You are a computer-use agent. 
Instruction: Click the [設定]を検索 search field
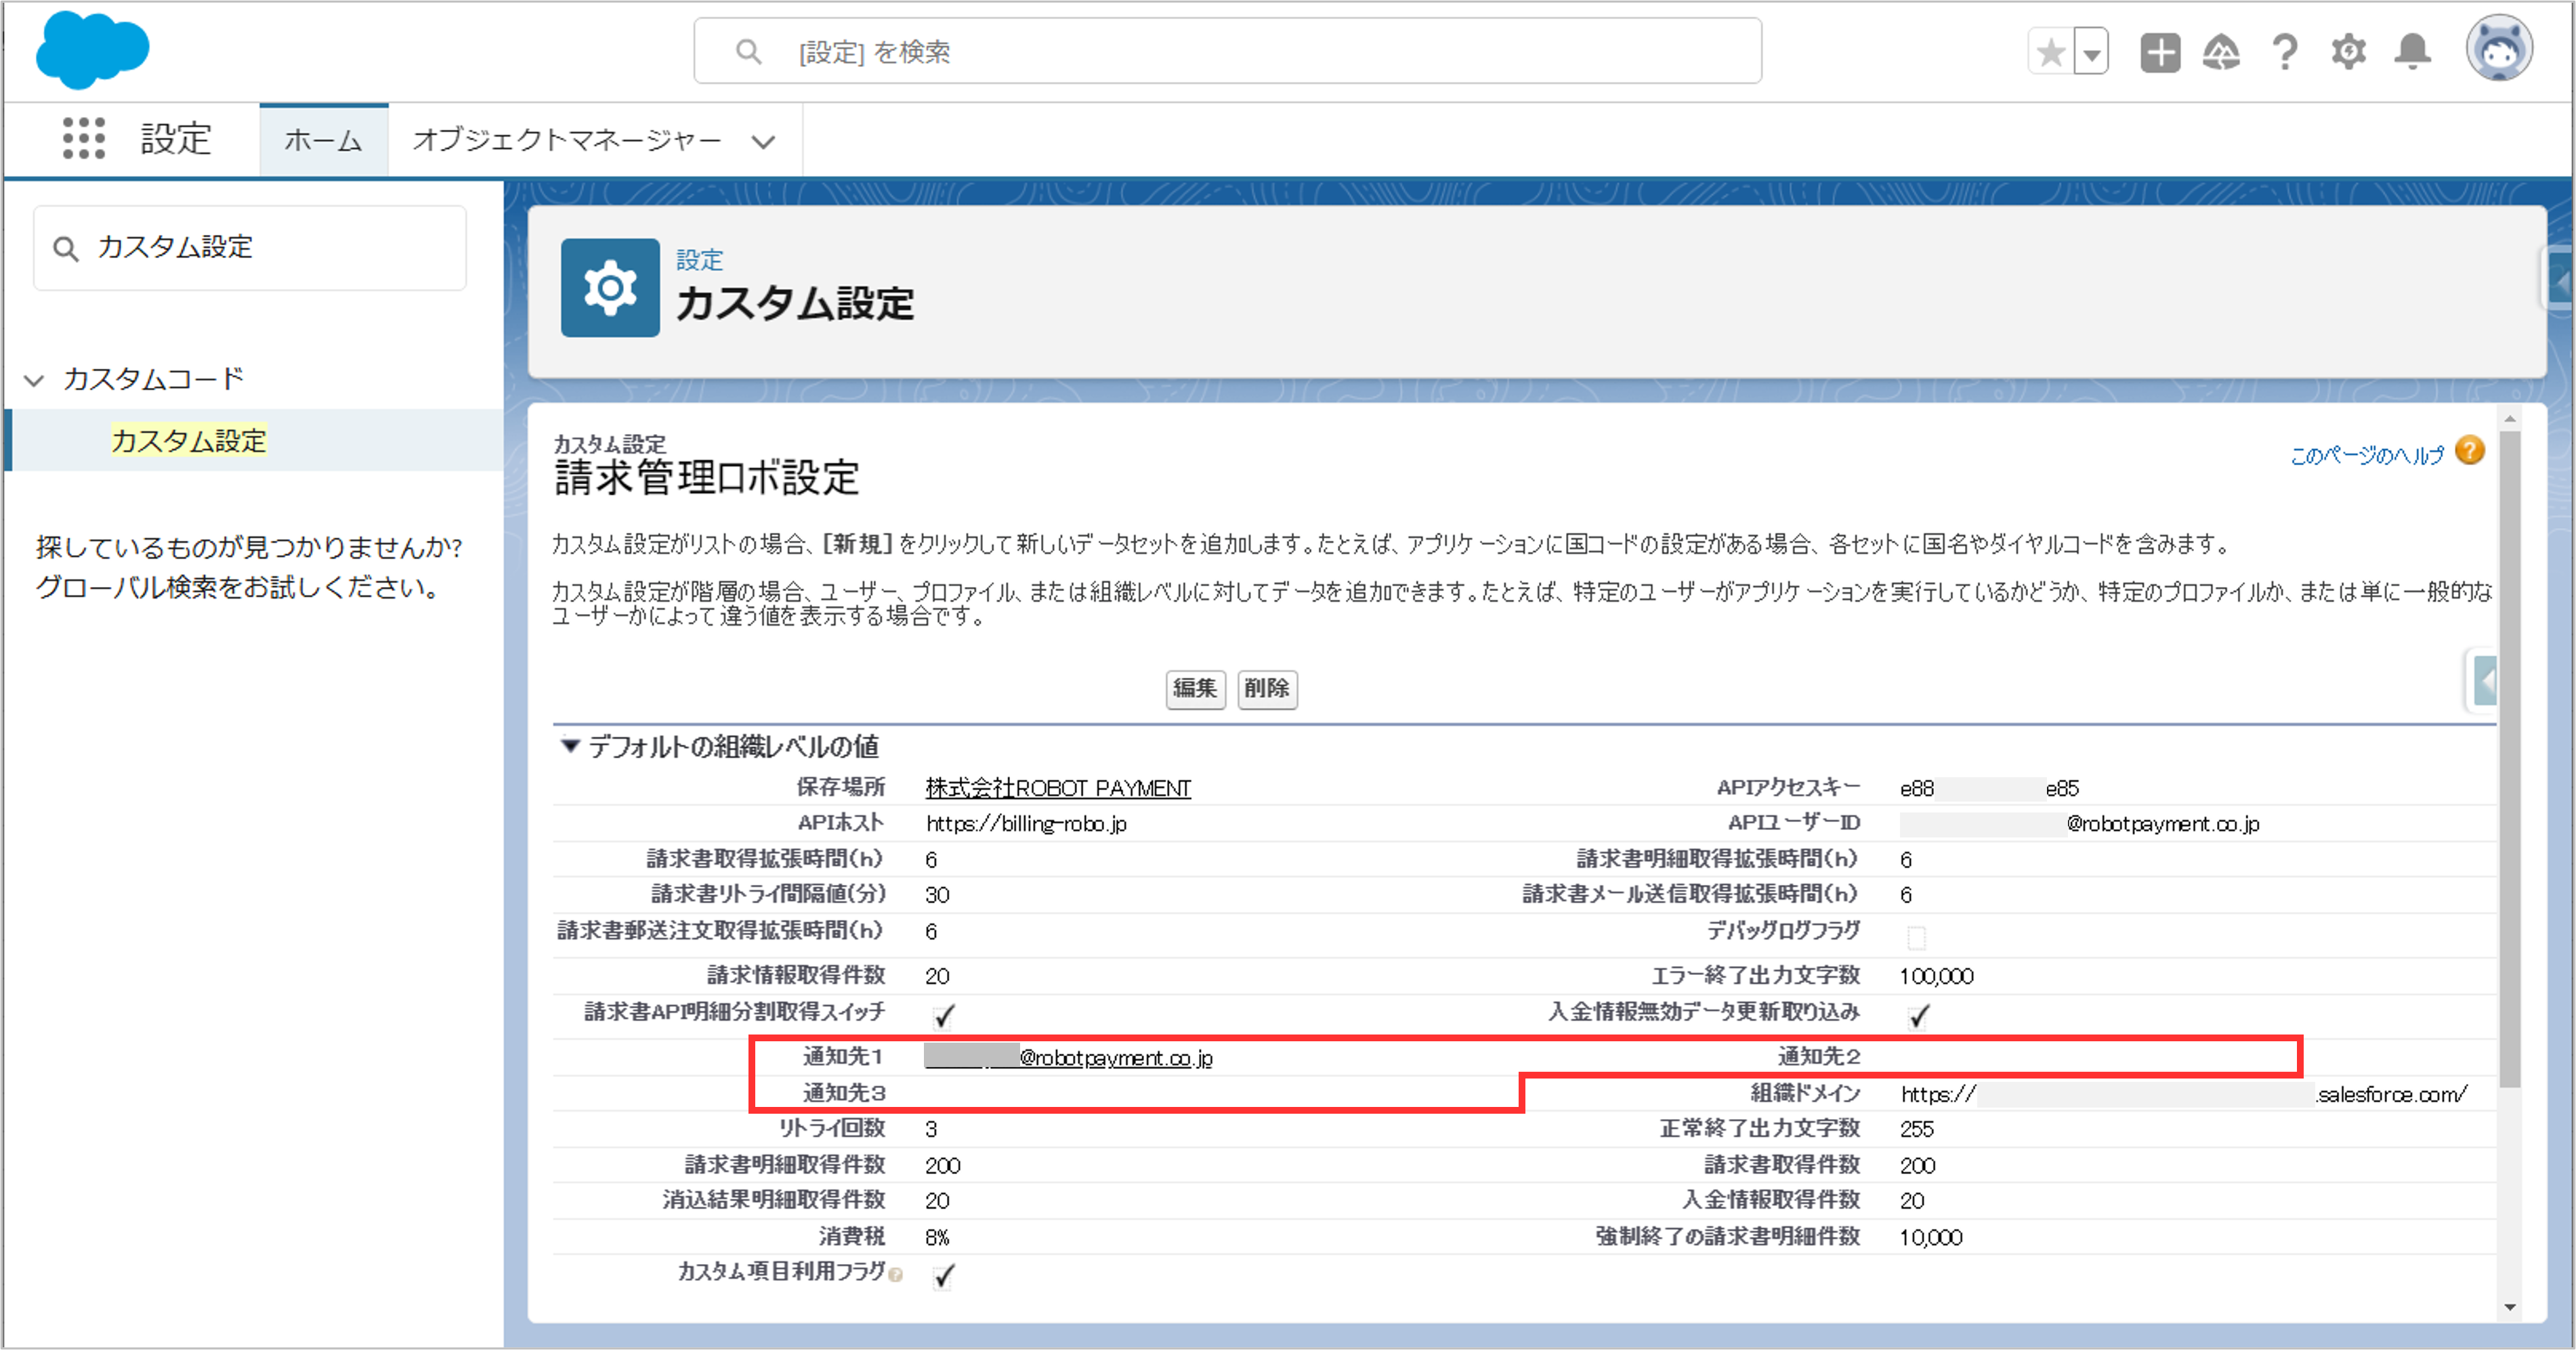pos(1227,52)
